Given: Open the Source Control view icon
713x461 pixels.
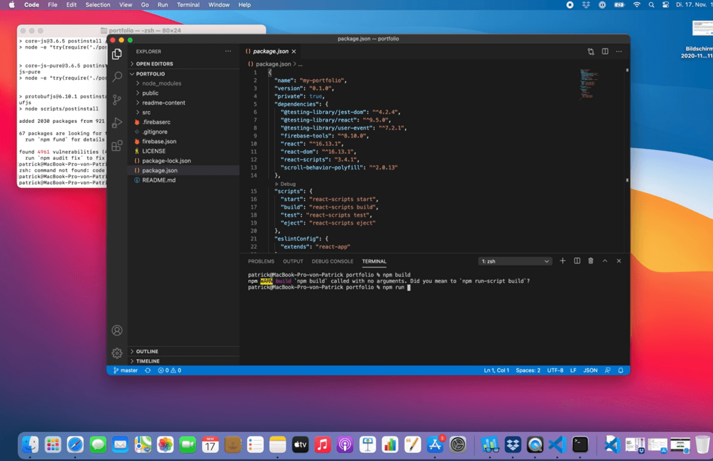Looking at the screenshot, I should point(117,100).
